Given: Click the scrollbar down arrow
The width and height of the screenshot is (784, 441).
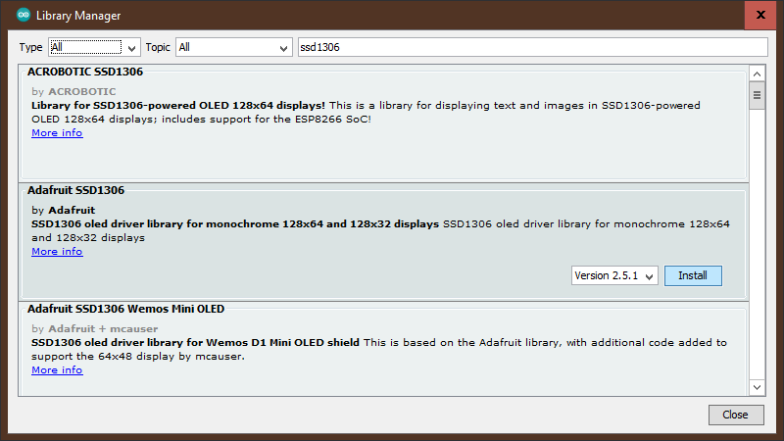Looking at the screenshot, I should (757, 387).
